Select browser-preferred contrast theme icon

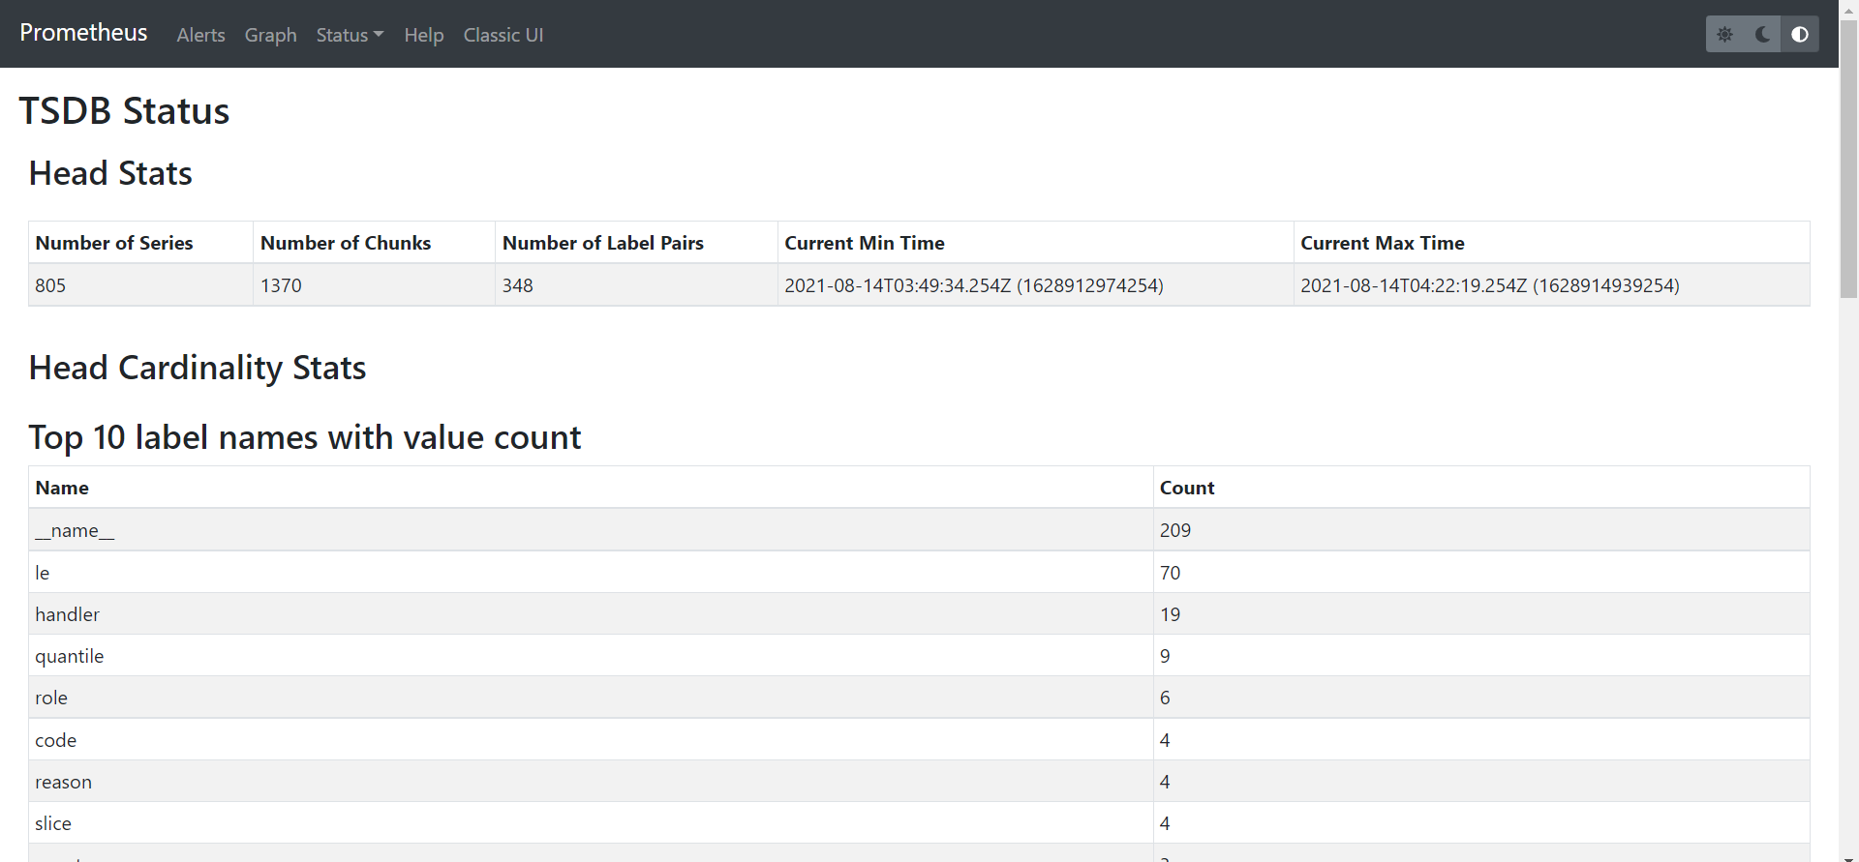pyautogui.click(x=1800, y=34)
